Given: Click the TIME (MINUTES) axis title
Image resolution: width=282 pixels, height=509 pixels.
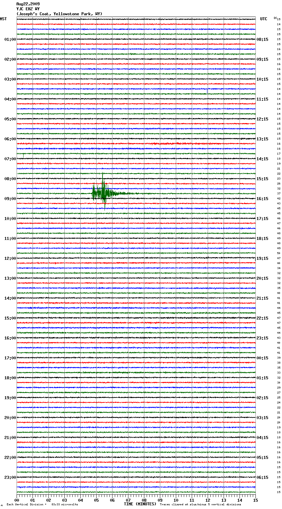Looking at the screenshot, I should pos(140,504).
